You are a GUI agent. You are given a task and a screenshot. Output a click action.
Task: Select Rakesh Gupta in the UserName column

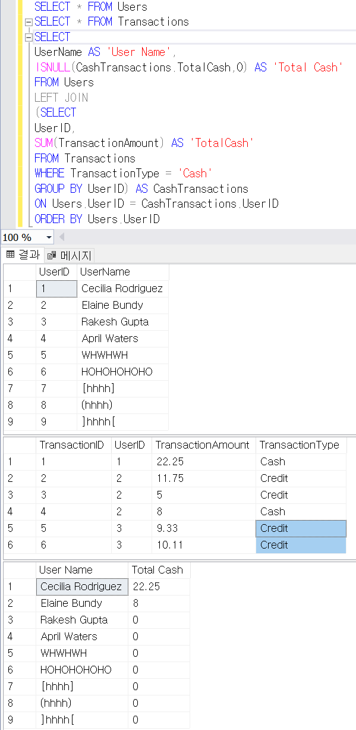[x=123, y=322]
